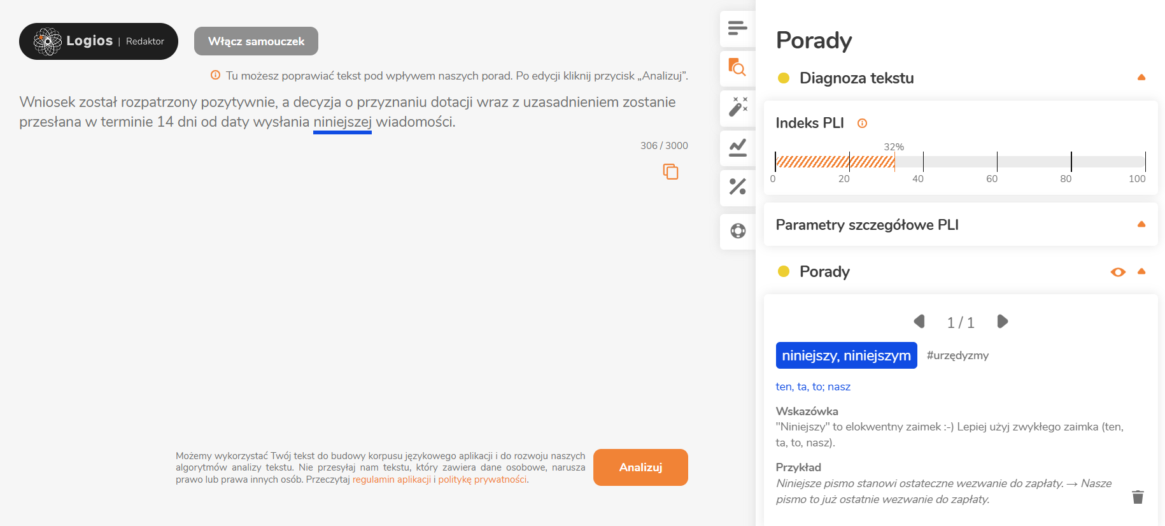Open the text statistics panel
This screenshot has width=1165, height=526.
pyautogui.click(x=737, y=29)
